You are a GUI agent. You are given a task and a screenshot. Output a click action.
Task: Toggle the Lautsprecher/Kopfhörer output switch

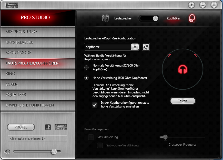[x=149, y=18]
